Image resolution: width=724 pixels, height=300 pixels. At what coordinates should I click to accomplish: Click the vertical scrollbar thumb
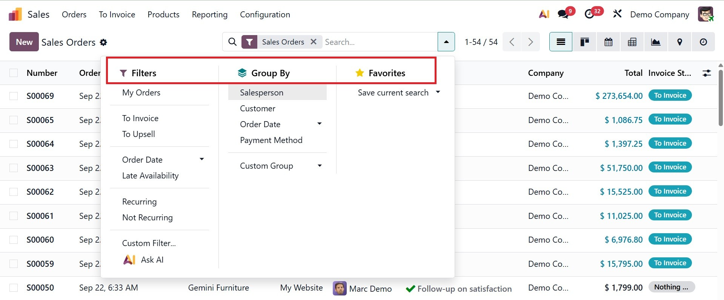click(x=721, y=97)
